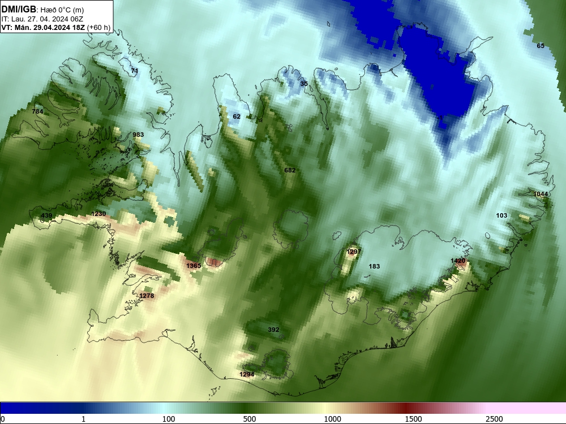Click the 1000 label on the color scale
This screenshot has width=566, height=424.
click(332, 419)
